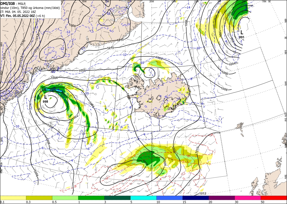Click the pink 30–50 legend swatch

point(248,198)
